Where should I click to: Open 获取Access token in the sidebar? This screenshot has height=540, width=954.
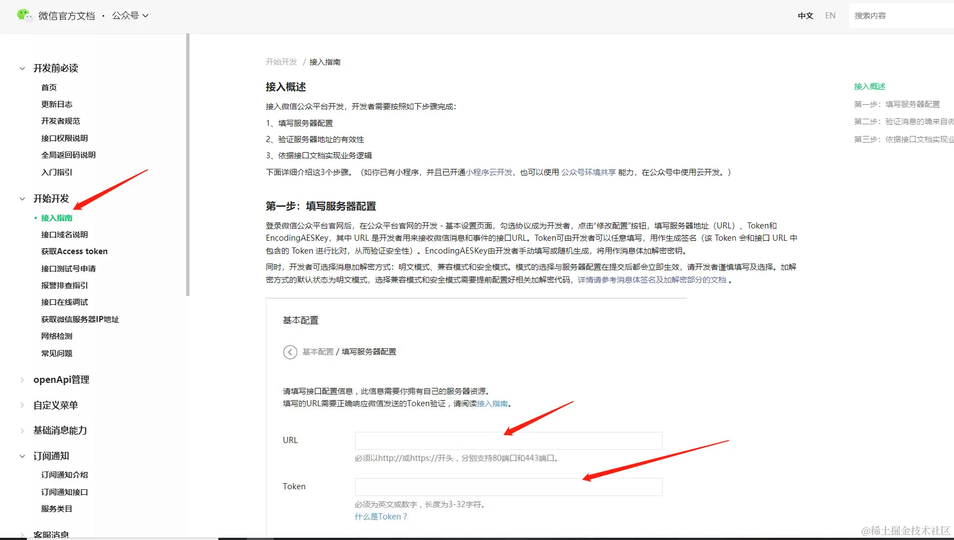tap(75, 251)
